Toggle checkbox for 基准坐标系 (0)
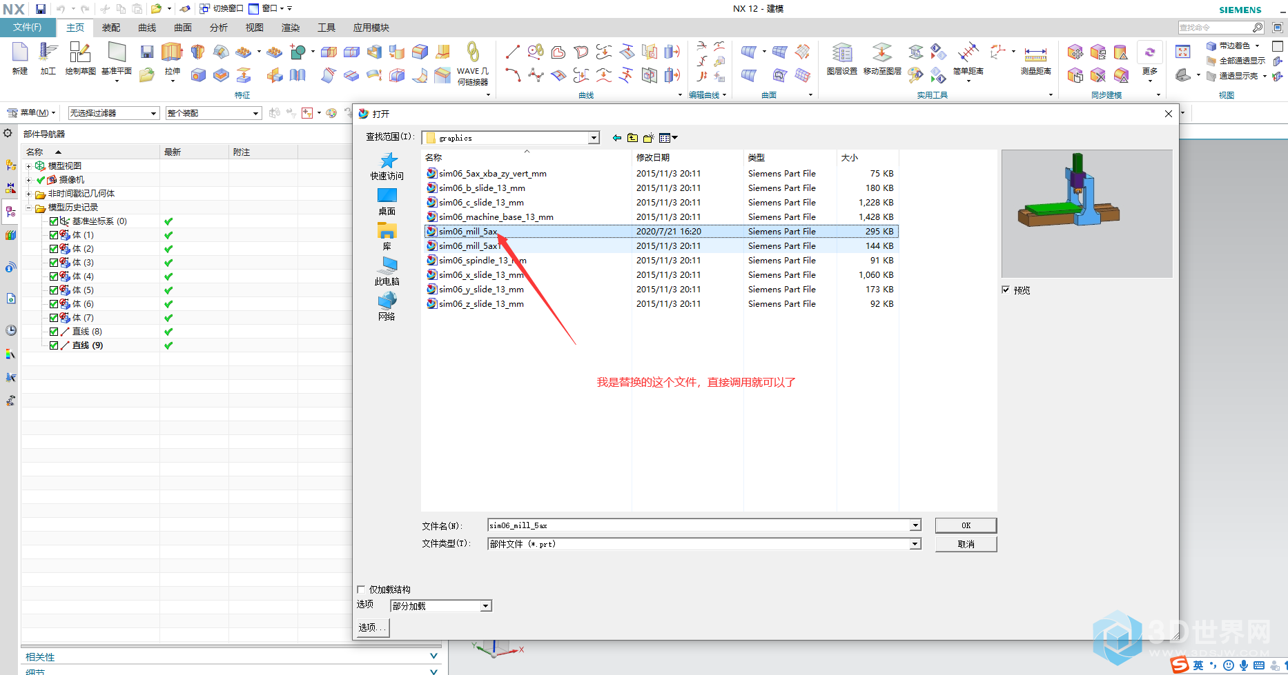 click(x=54, y=221)
